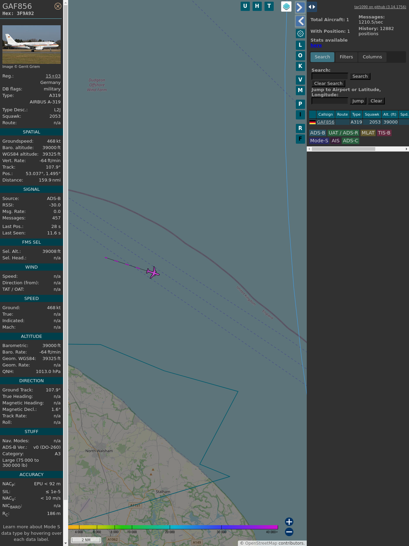The width and height of the screenshot is (409, 546).
Task: Toggle the F map button
Action: point(300,139)
